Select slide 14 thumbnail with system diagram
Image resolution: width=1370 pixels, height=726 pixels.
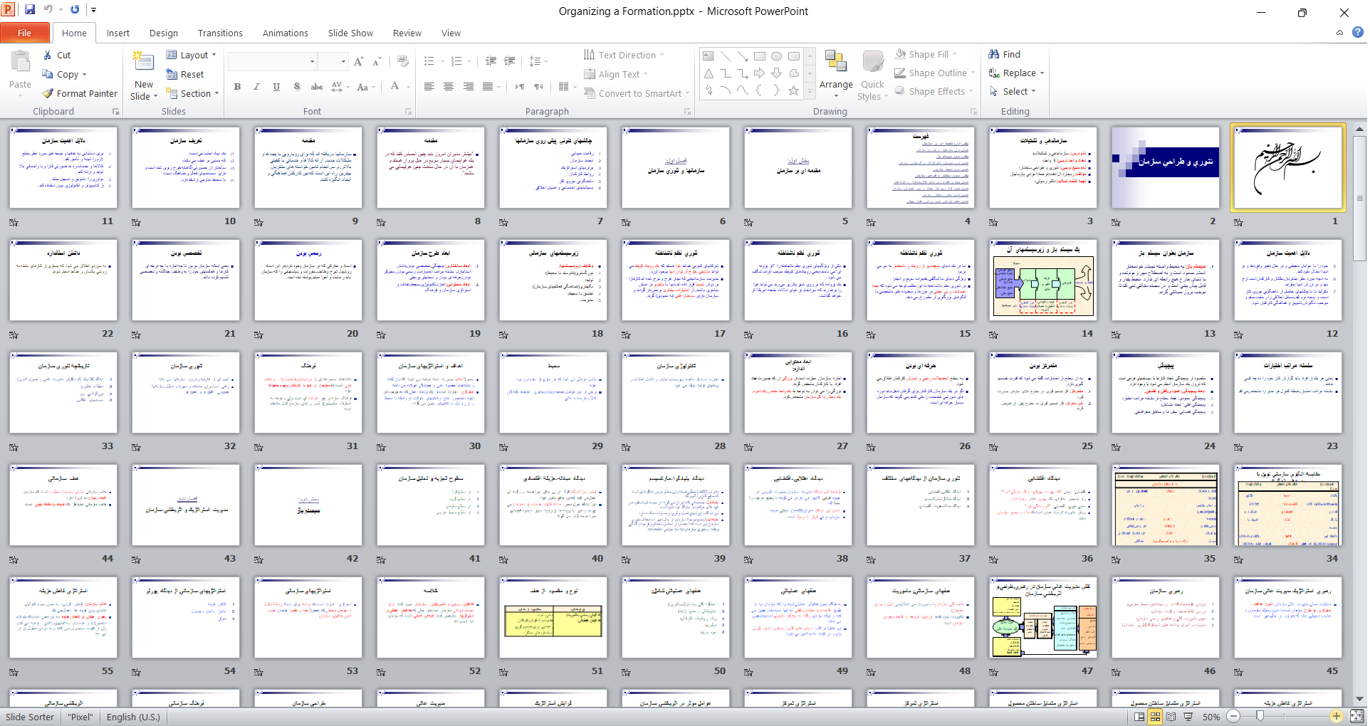point(1042,280)
